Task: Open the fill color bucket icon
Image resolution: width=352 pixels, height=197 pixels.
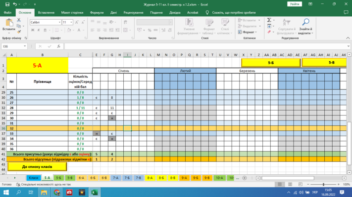Action: click(69, 30)
